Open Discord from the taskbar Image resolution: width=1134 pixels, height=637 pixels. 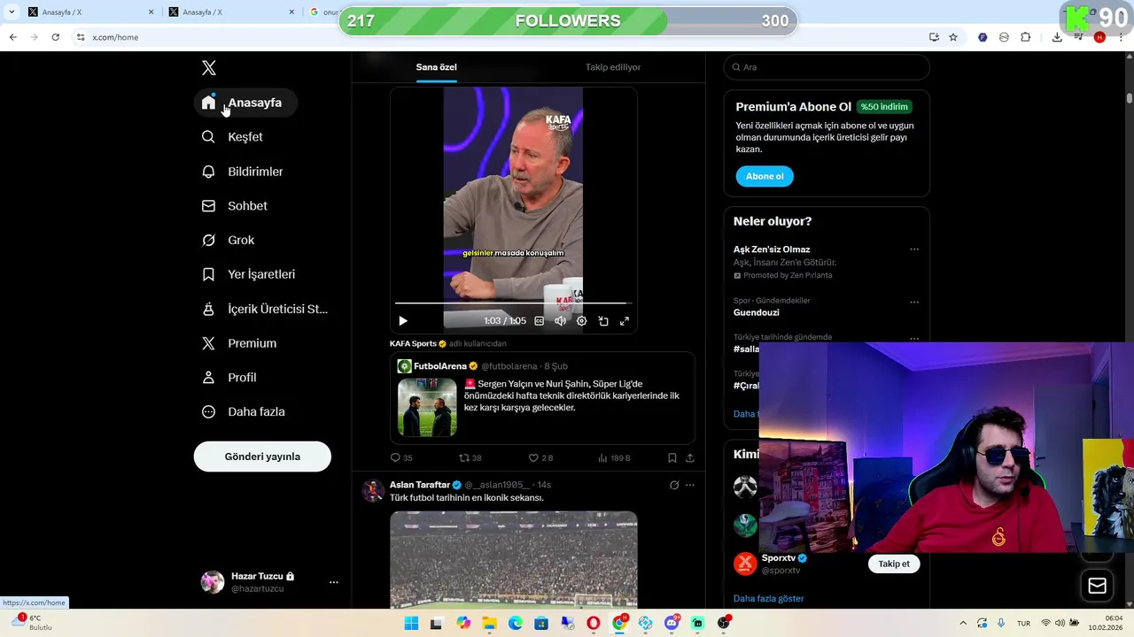click(672, 624)
